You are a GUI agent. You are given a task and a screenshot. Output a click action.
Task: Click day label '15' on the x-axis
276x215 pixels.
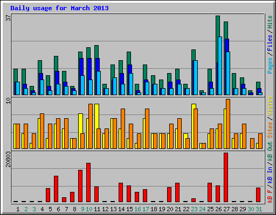tap(129, 209)
